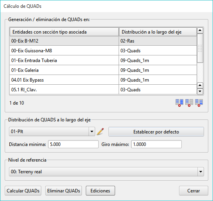Viewport: 213px width, 201px height.
Task: Click the pencil icon to edit the distribution
Action: coord(100,132)
